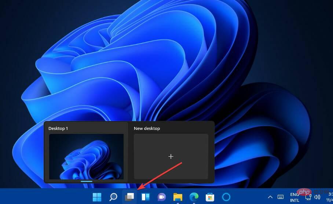Launch Microsoft Edge browser
Screen dimensions: 333x204
pyautogui.click(x=194, y=197)
